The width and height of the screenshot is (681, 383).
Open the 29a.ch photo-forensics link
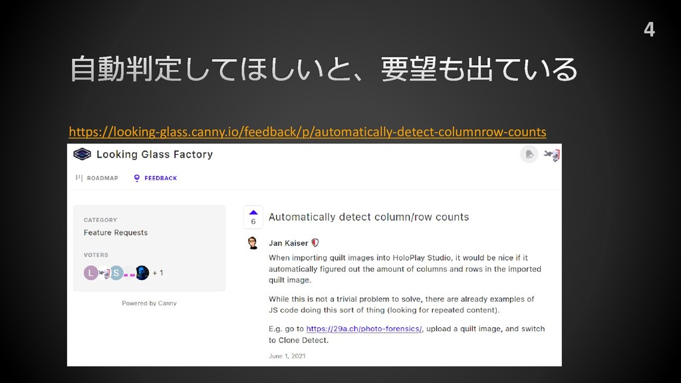(364, 328)
